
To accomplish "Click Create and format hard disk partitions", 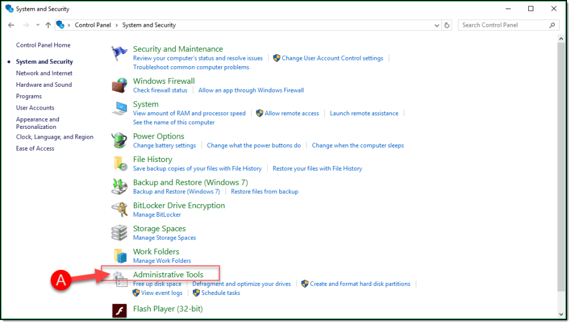I will [x=360, y=284].
